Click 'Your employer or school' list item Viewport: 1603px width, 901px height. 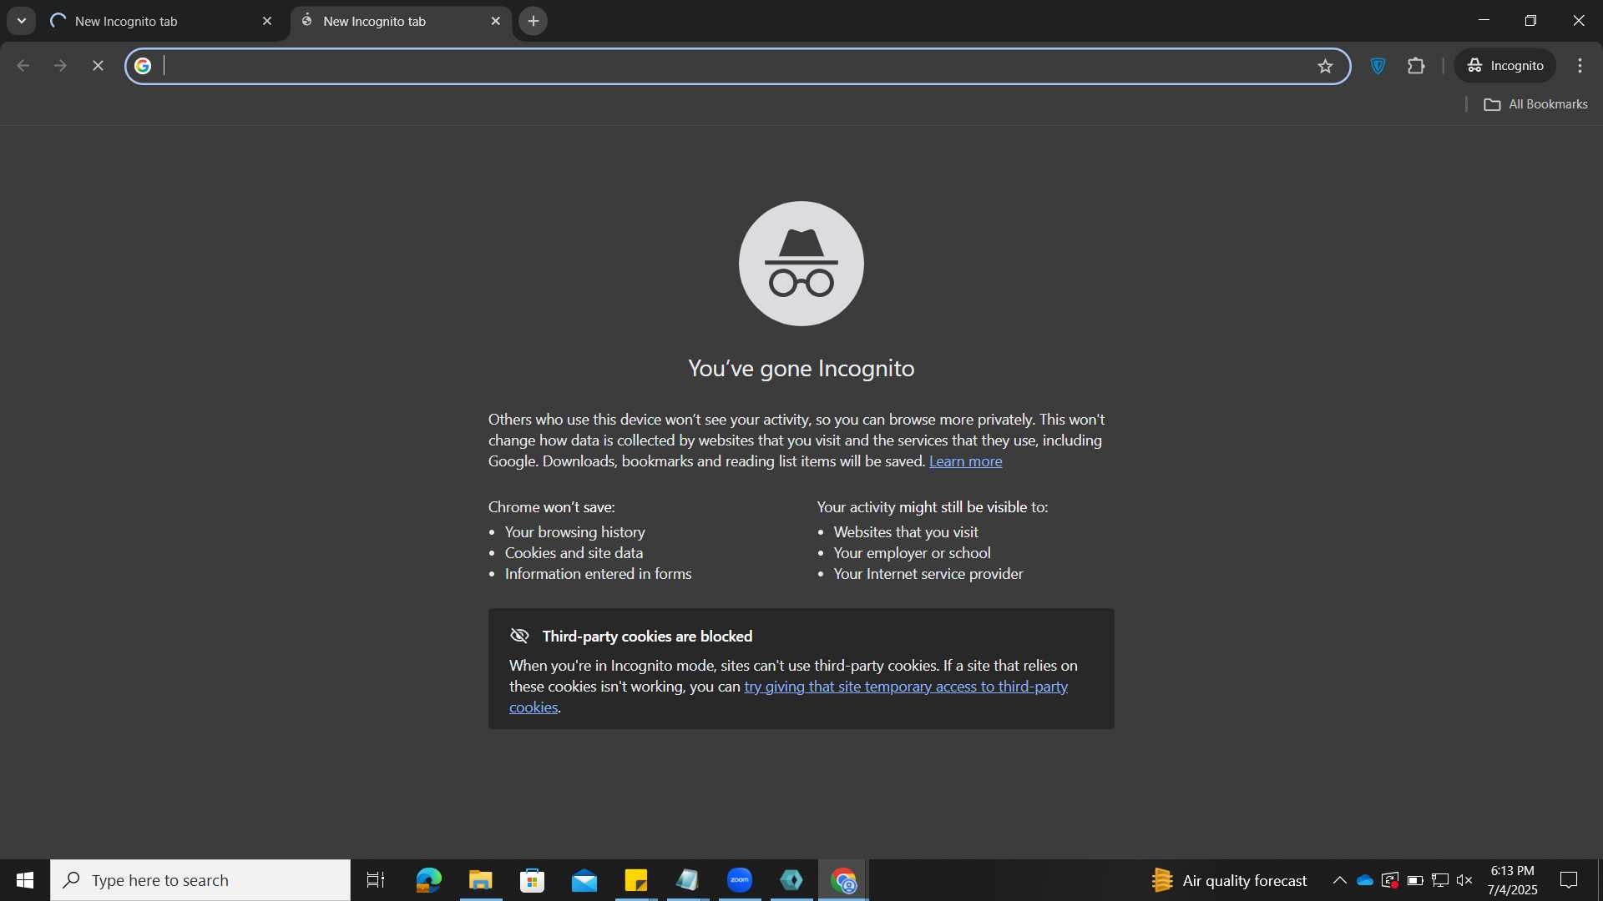coord(912,553)
